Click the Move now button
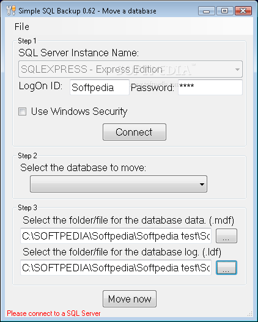The height and width of the screenshot is (322, 258). point(130,299)
